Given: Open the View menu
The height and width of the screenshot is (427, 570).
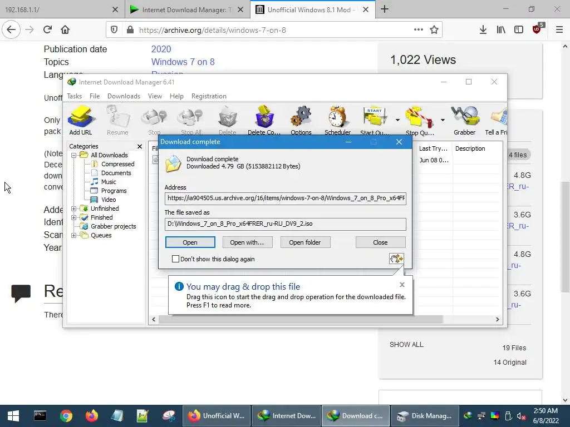Looking at the screenshot, I should [x=155, y=96].
